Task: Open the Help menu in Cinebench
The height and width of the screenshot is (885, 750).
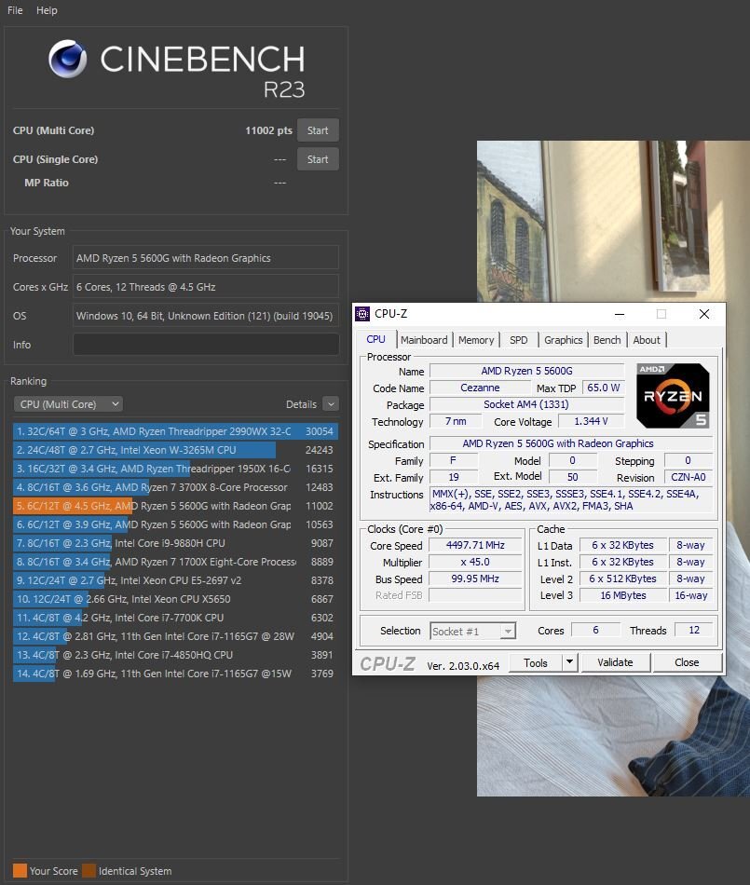Action: coord(47,10)
